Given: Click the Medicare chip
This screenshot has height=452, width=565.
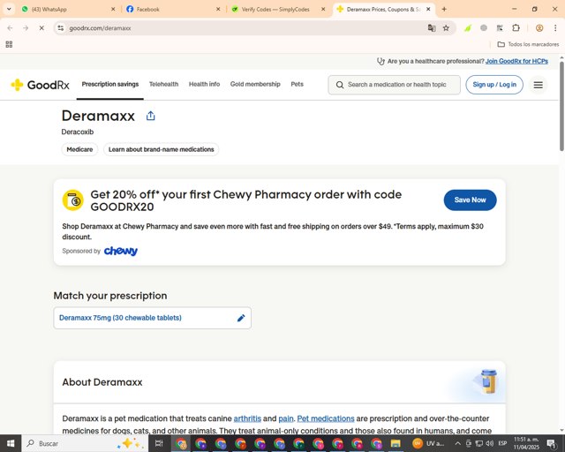Looking at the screenshot, I should 79,149.
